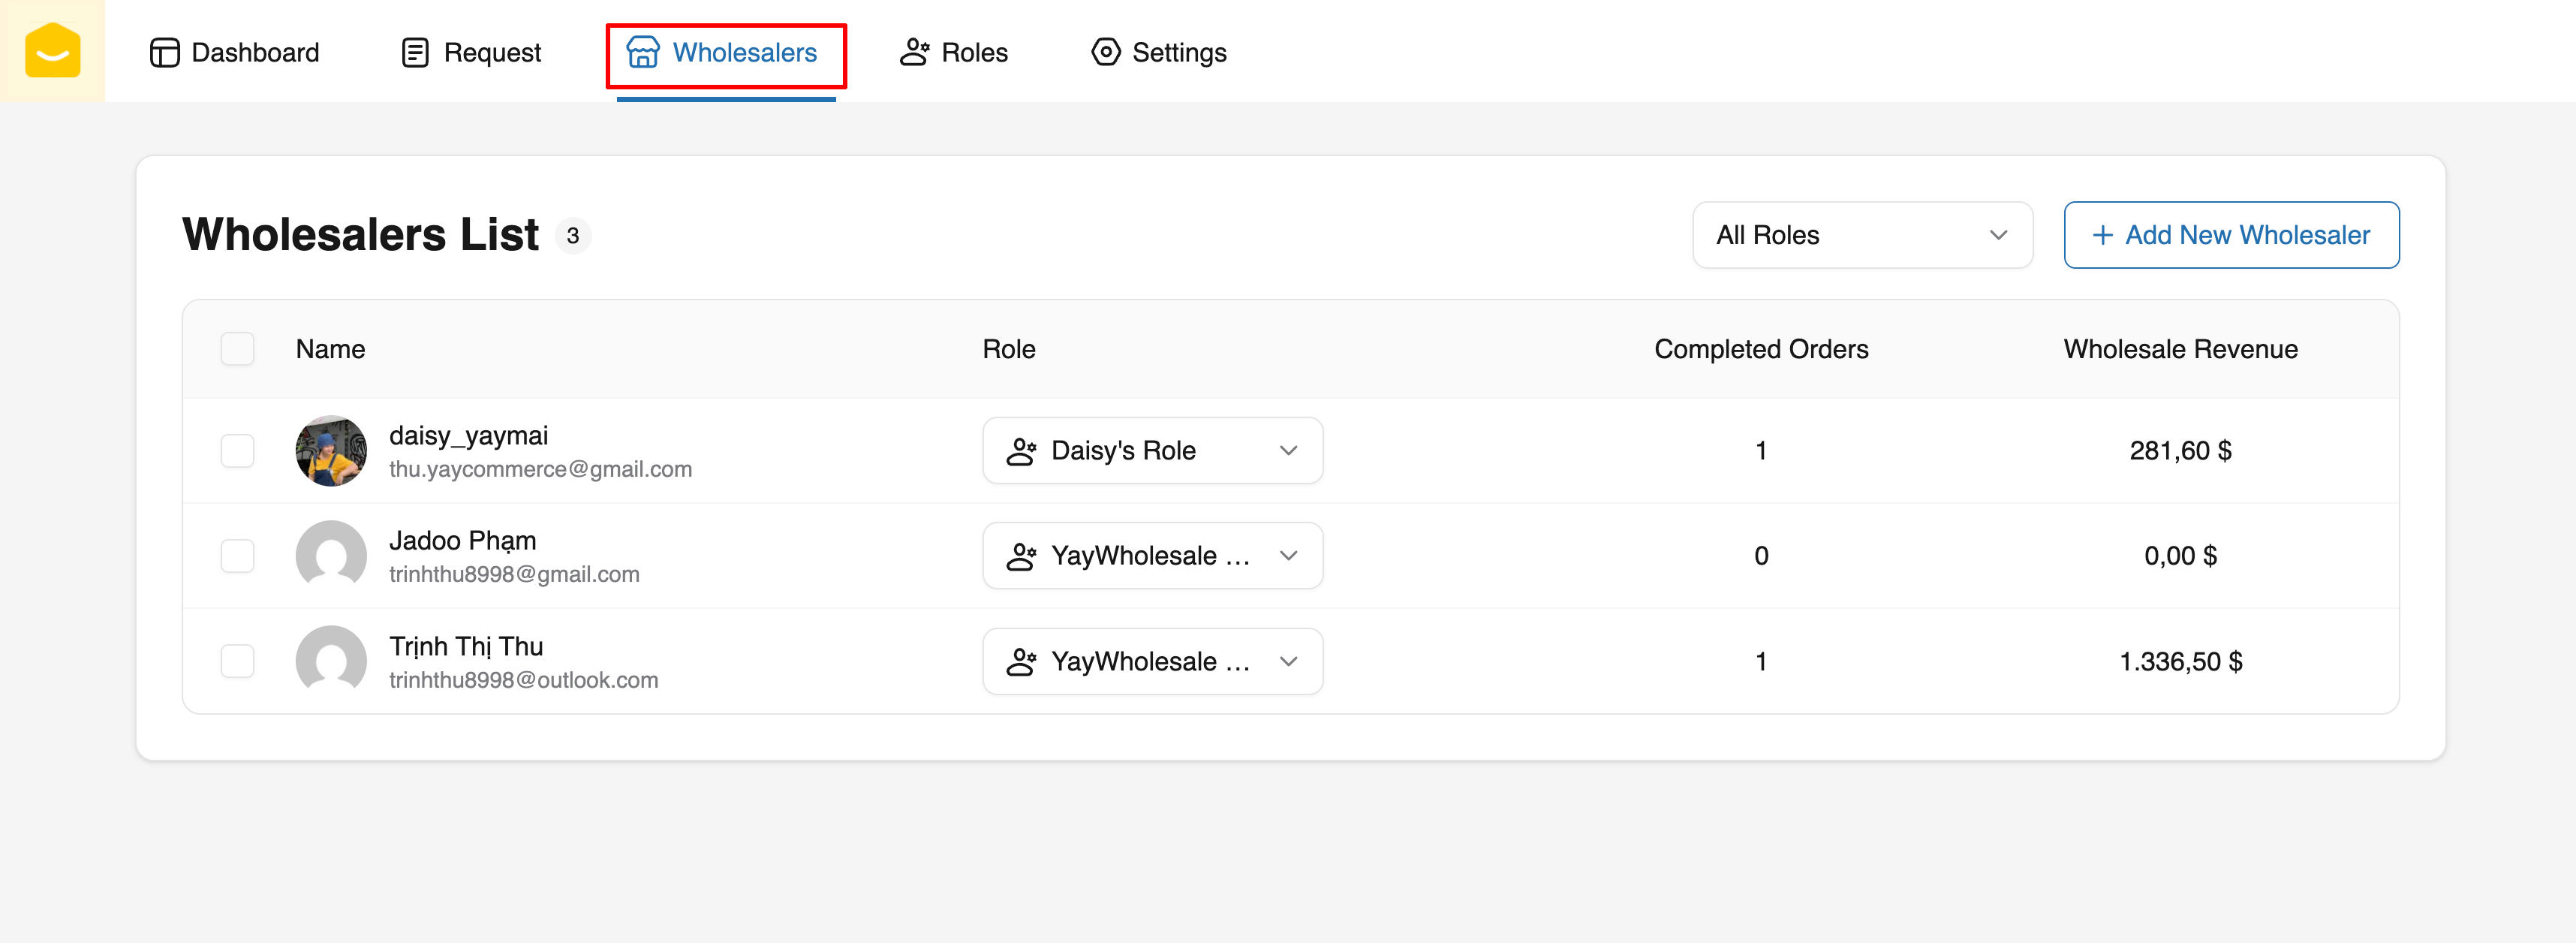Click the plus icon on Add New Wholesaler
Image resolution: width=2576 pixels, height=943 pixels.
[2102, 235]
